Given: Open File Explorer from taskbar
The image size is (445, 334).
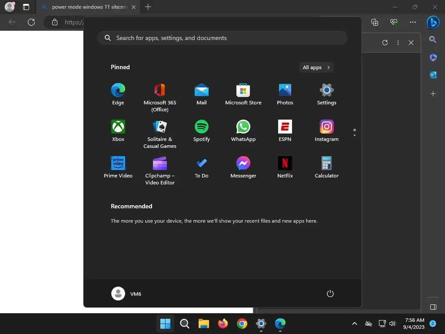Looking at the screenshot, I should [x=203, y=324].
